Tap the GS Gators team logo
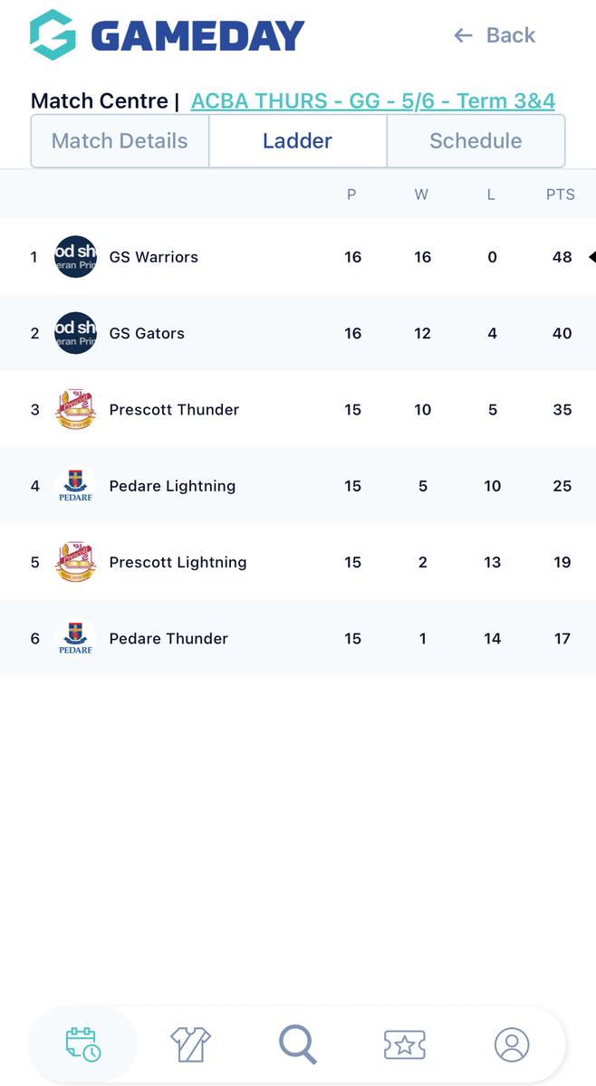The height and width of the screenshot is (1086, 596). click(75, 333)
